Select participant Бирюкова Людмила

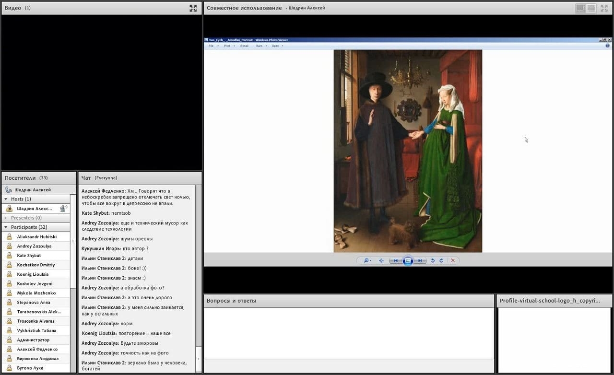click(36, 359)
